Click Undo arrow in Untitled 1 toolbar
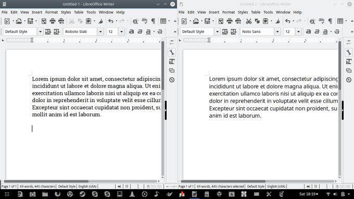354x199 pixels. (110, 21)
